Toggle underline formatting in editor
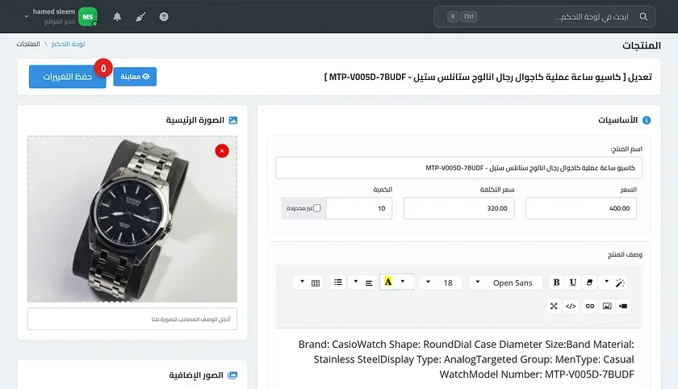Screen dimensions: 678x389 point(573,282)
